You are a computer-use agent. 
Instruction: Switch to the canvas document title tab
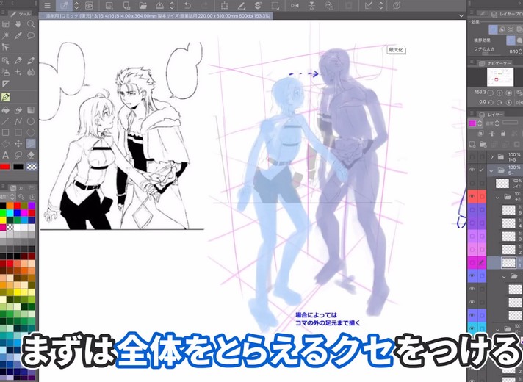(156, 15)
